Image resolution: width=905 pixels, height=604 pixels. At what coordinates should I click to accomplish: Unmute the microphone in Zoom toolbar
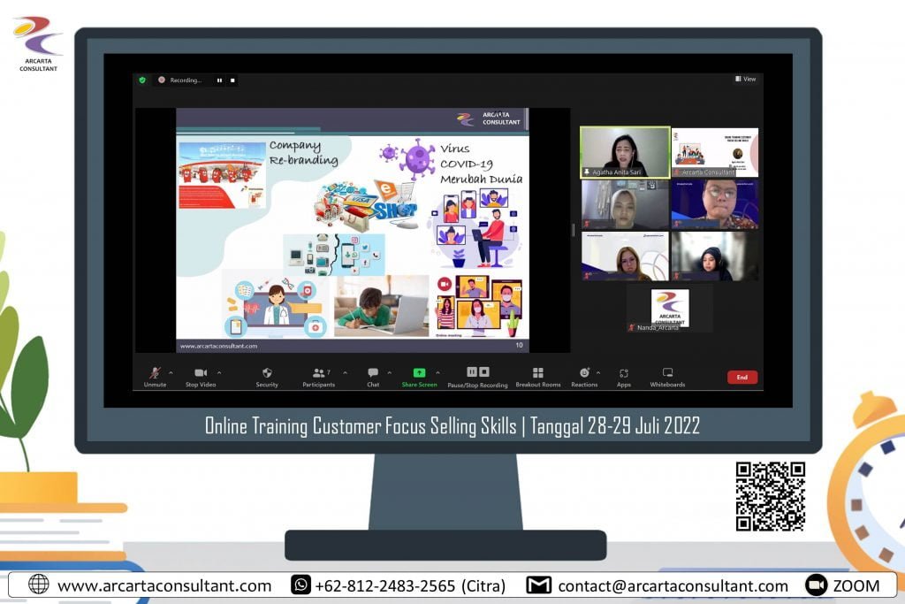click(155, 373)
